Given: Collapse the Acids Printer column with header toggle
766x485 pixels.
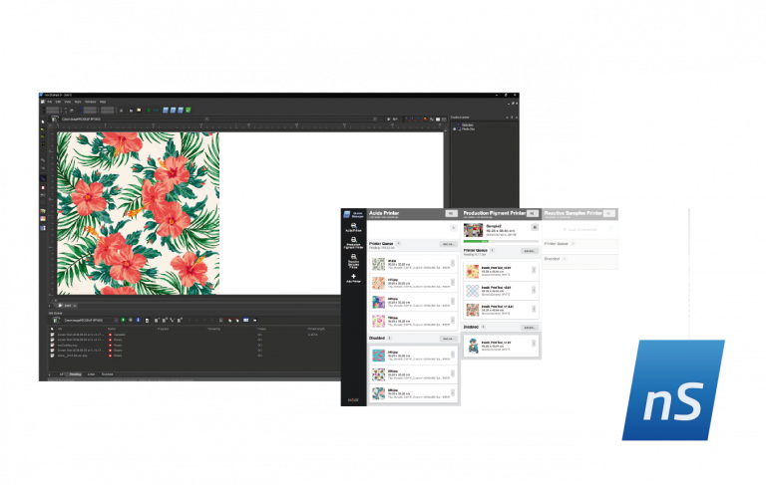Looking at the screenshot, I should pos(451,214).
